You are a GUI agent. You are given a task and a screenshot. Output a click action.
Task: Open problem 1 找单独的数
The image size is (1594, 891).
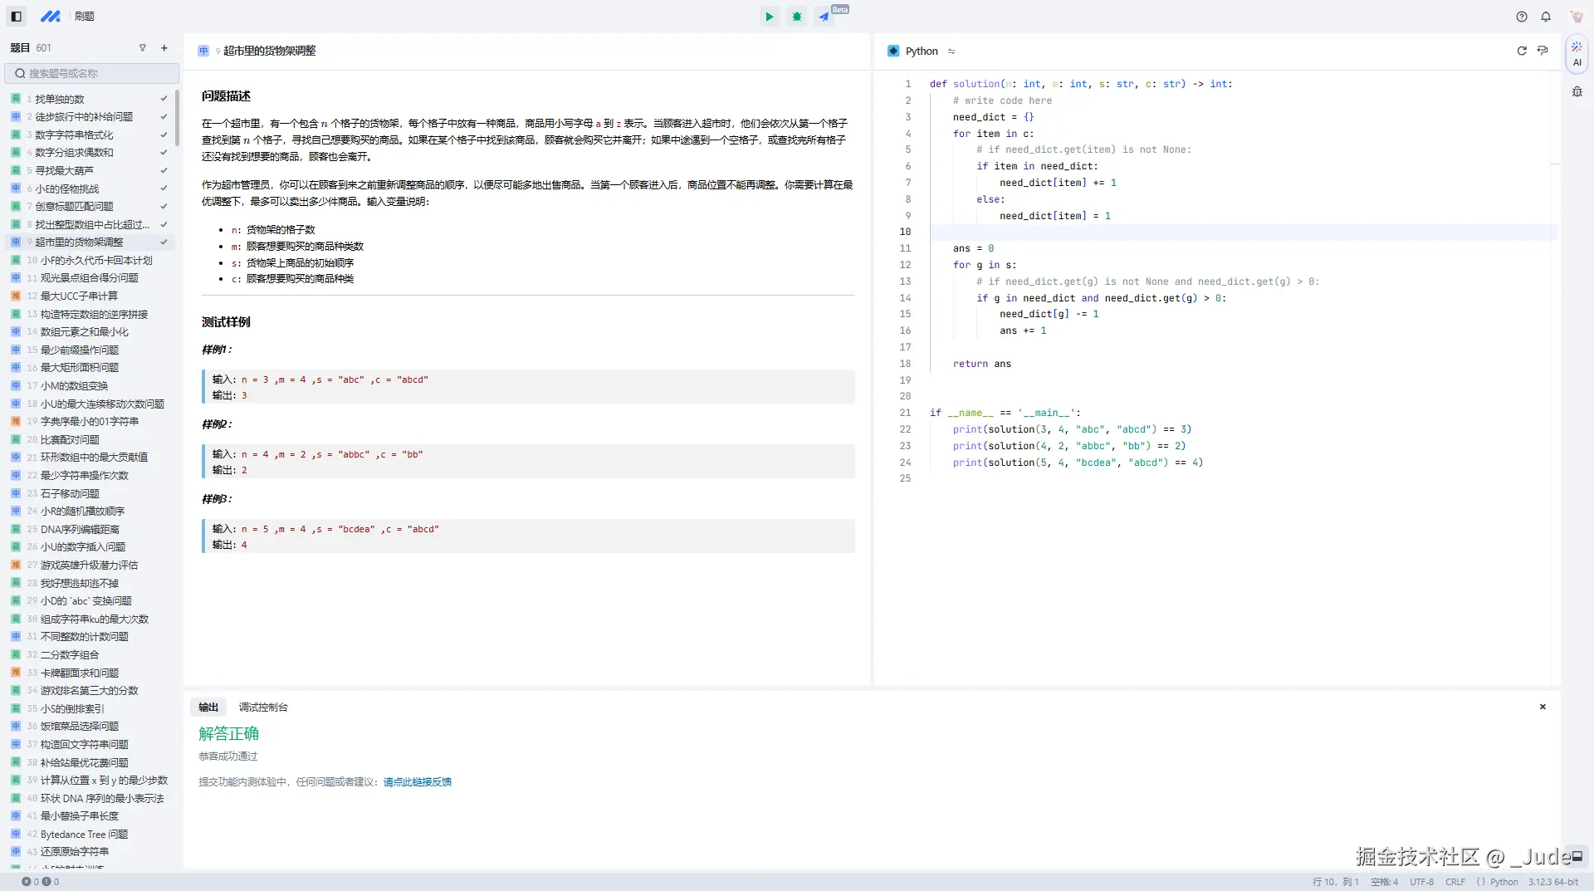point(90,99)
